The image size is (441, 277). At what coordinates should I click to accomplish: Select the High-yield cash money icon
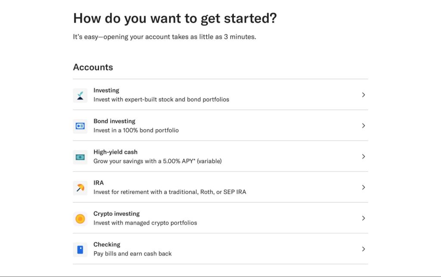click(80, 157)
